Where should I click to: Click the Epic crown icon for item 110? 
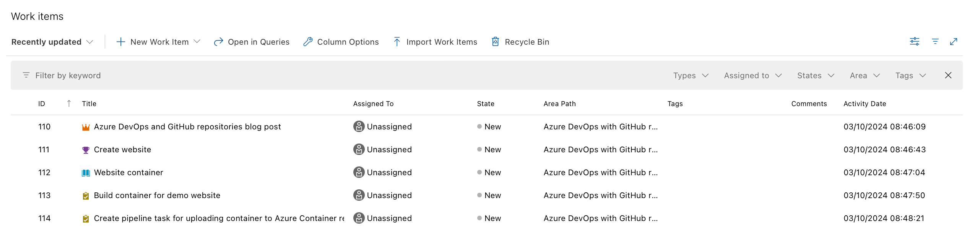click(86, 127)
